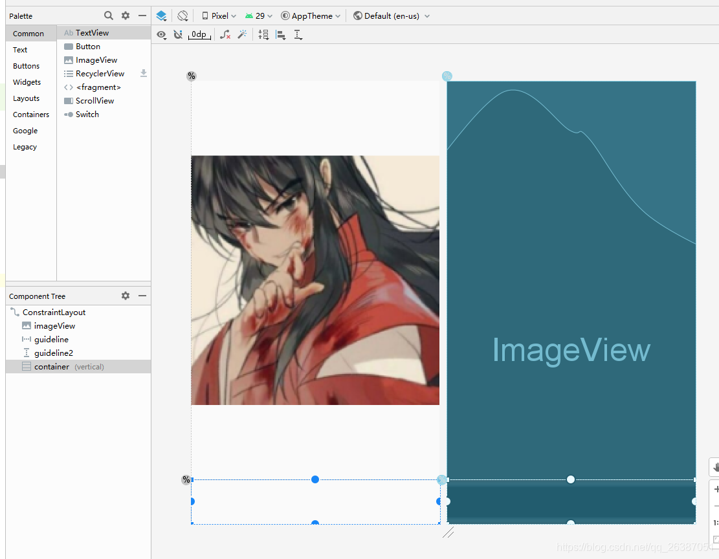This screenshot has width=719, height=559.
Task: Open Component Tree settings gear
Action: click(126, 296)
